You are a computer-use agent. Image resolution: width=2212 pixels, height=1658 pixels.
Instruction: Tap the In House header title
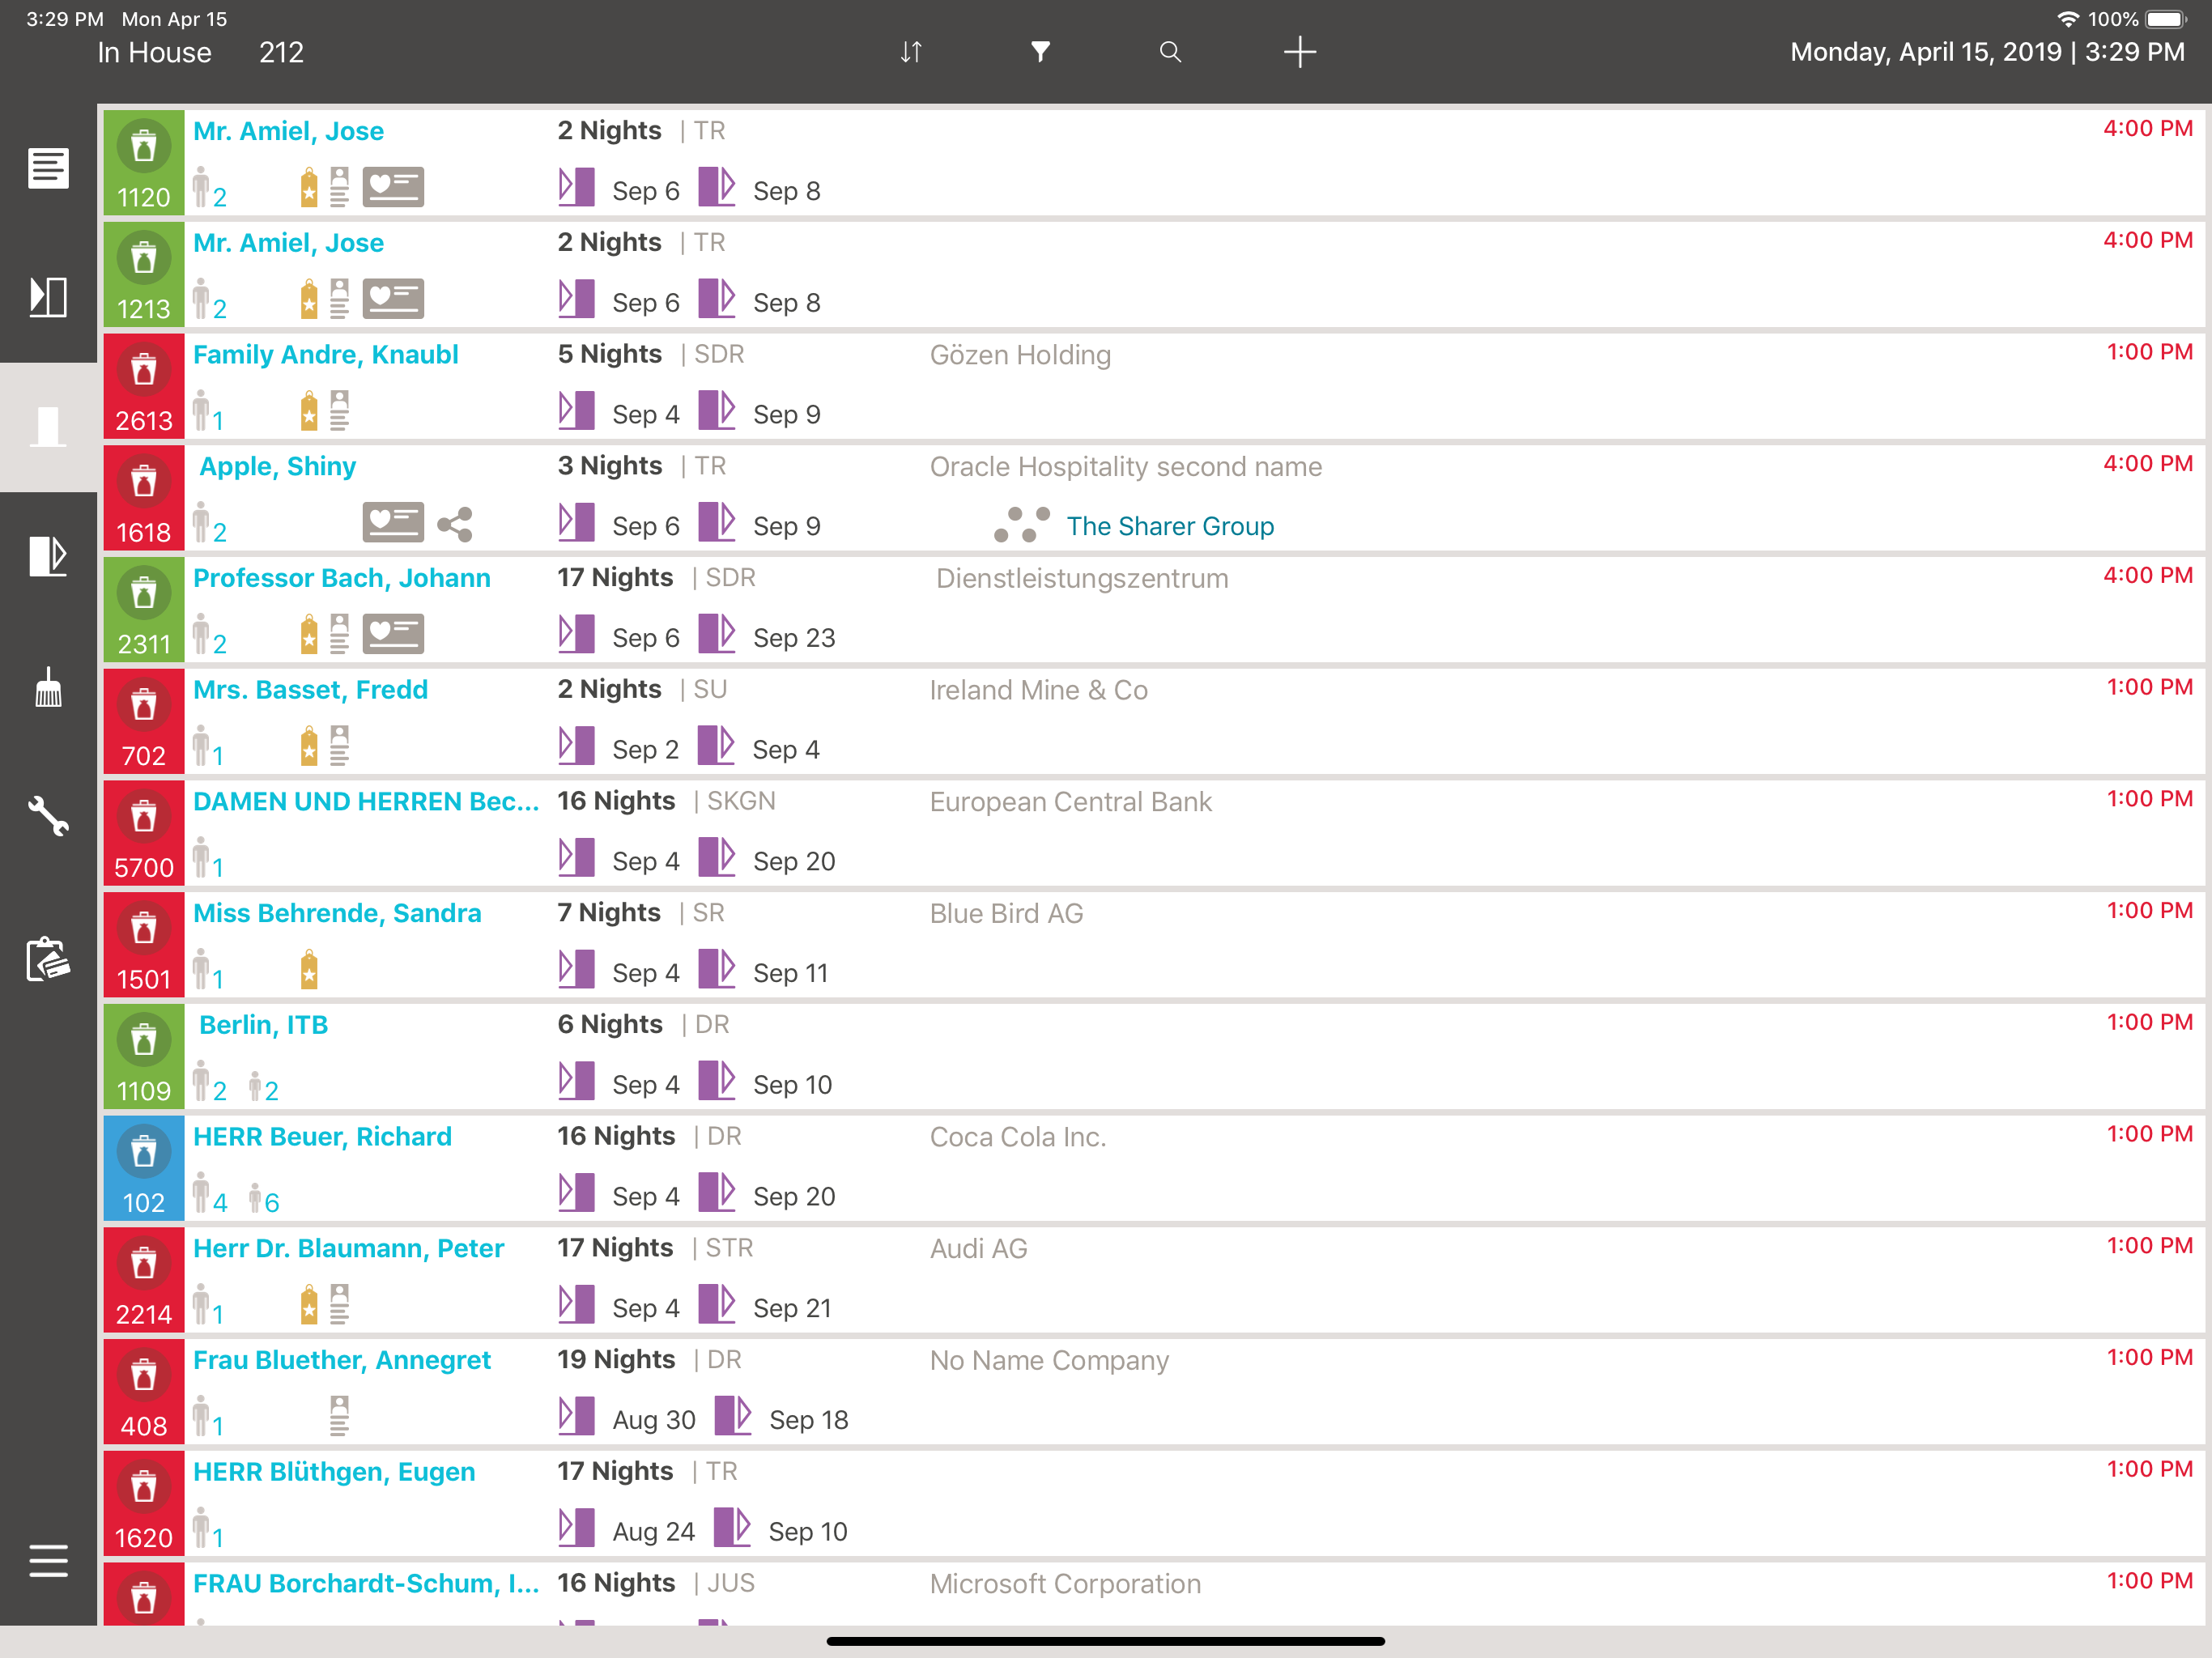155,52
